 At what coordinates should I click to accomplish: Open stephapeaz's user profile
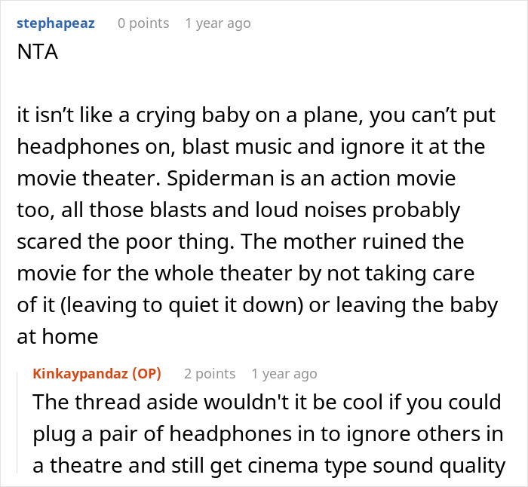click(55, 23)
